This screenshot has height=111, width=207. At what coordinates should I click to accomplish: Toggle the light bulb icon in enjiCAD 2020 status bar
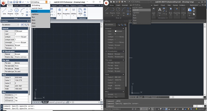(x=188, y=109)
